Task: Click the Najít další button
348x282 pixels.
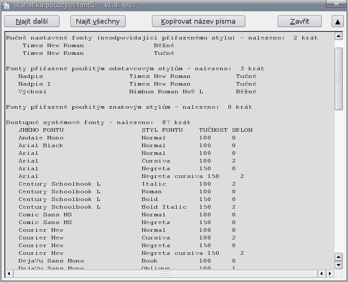Action: tap(32, 22)
